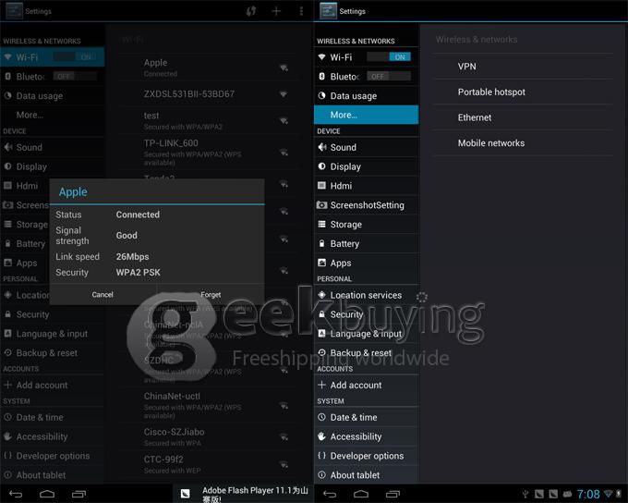The width and height of the screenshot is (628, 503).
Task: Tap Recent apps button in left screen
Action: click(78, 494)
